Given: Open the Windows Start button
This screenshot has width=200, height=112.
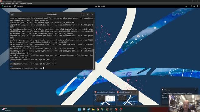Looking at the screenshot, I should pyautogui.click(x=79, y=110).
